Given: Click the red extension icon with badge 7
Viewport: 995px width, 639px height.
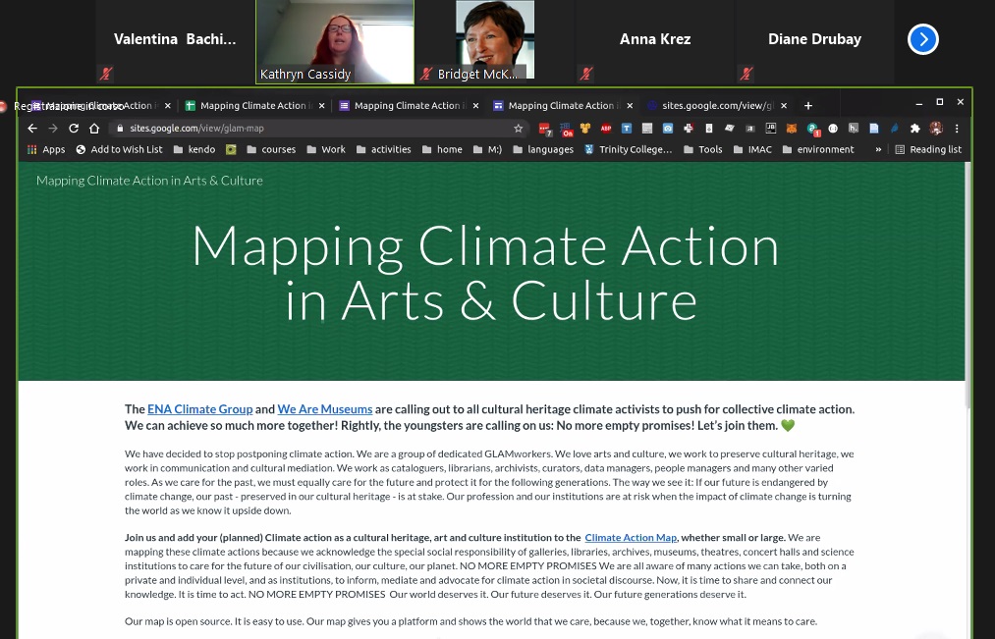Looking at the screenshot, I should point(544,129).
